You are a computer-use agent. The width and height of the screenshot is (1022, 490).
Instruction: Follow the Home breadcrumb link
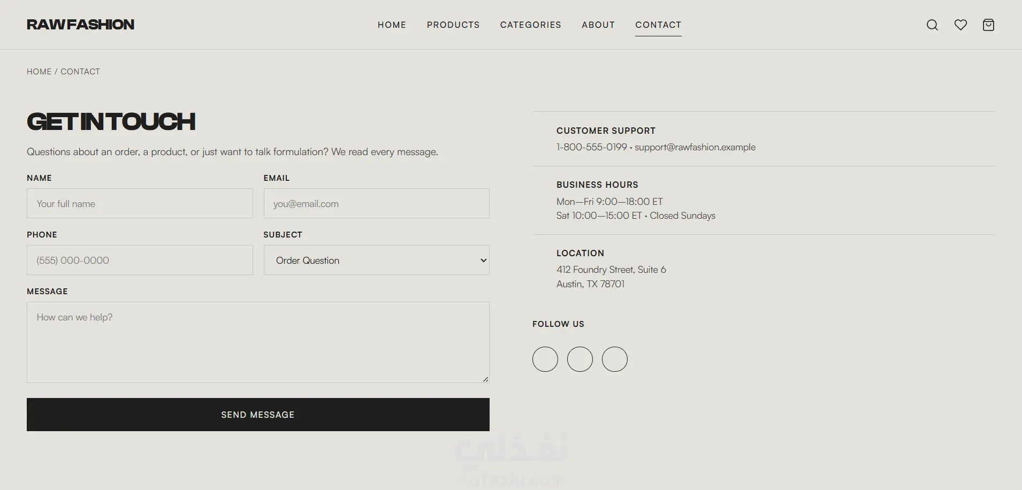[x=39, y=72]
